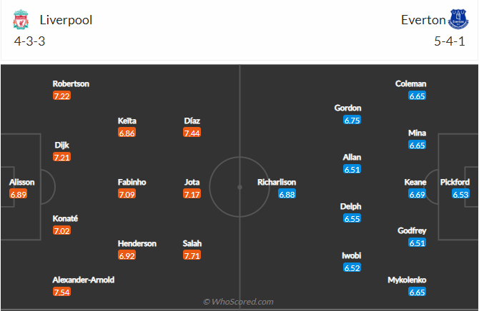479x311 pixels.
Task: Click player name Fabinho
Action: click(132, 182)
